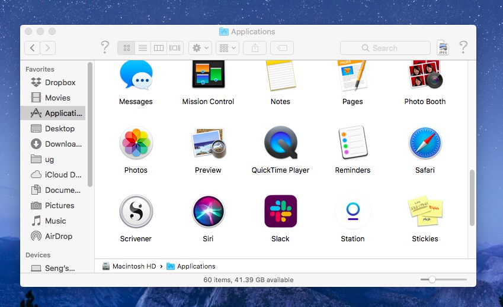
Task: Open the ug folder in sidebar
Action: pos(53,159)
